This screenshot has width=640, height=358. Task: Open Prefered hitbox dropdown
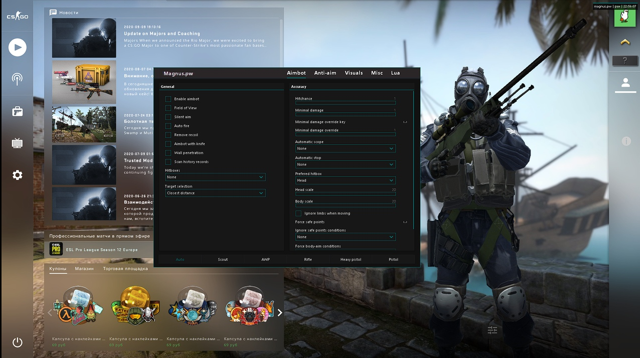345,180
